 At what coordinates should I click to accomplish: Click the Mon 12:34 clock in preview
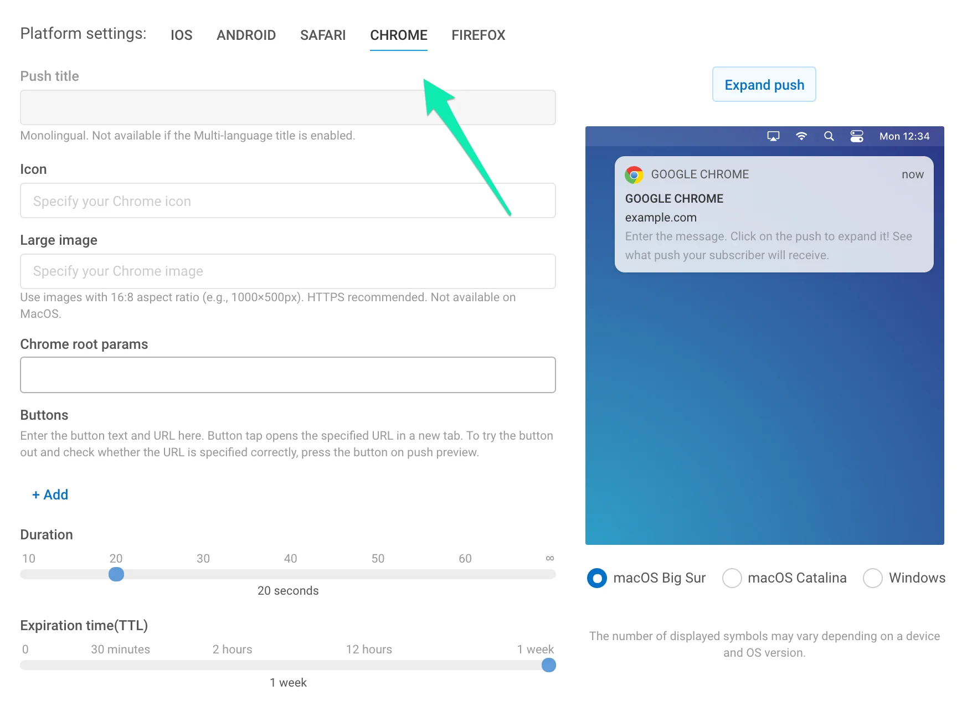point(904,136)
